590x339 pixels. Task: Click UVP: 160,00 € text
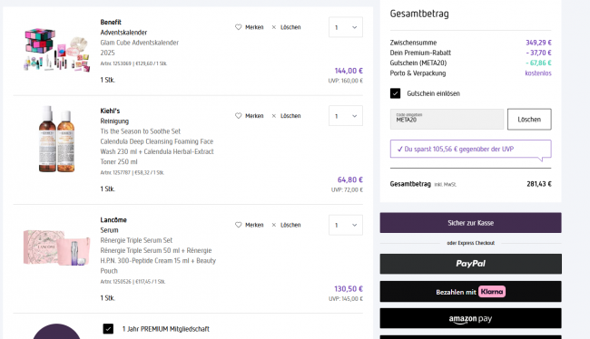coord(346,81)
